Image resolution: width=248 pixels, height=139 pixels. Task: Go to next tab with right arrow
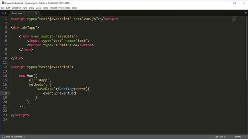[6, 13]
